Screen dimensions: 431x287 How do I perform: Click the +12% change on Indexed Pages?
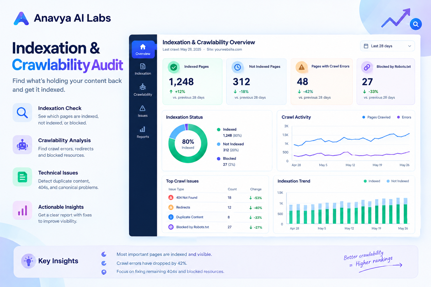pos(177,92)
